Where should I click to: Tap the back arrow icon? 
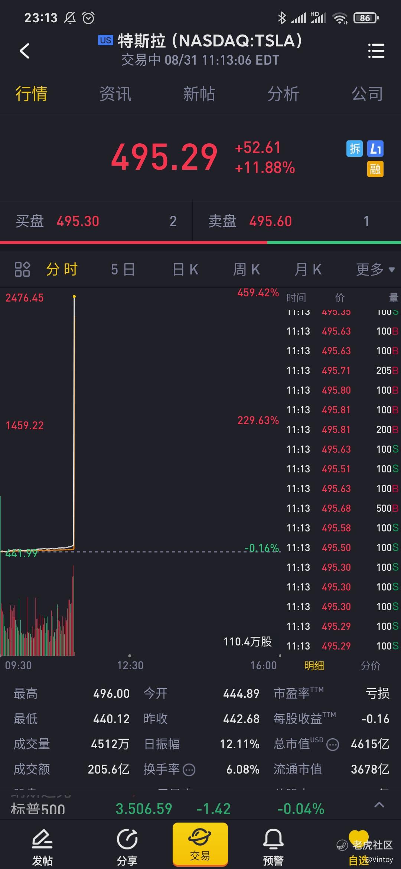pos(25,51)
